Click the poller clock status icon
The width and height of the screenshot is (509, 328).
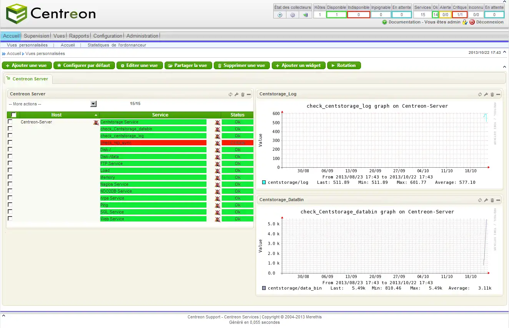point(280,15)
